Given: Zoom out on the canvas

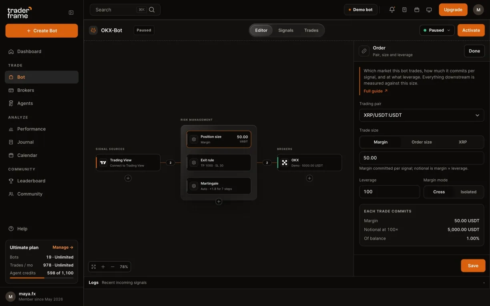Looking at the screenshot, I should (x=112, y=267).
